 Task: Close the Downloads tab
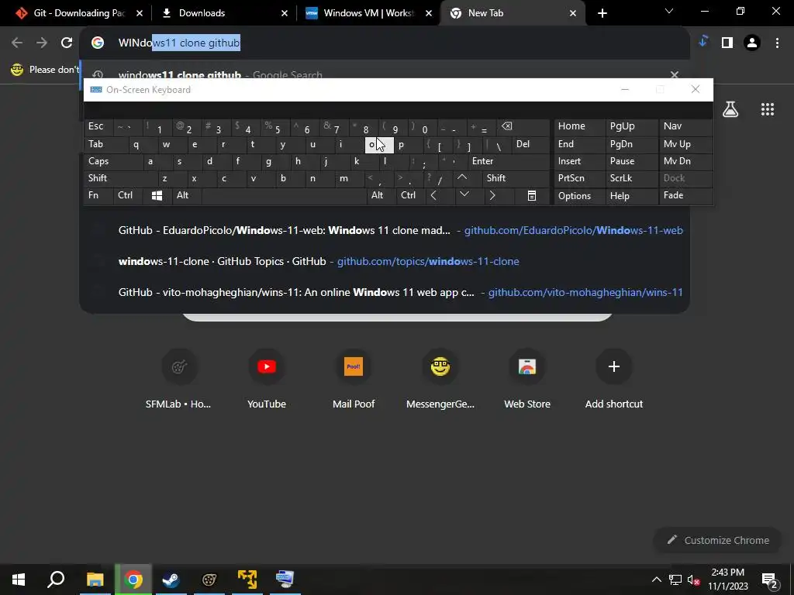click(284, 13)
